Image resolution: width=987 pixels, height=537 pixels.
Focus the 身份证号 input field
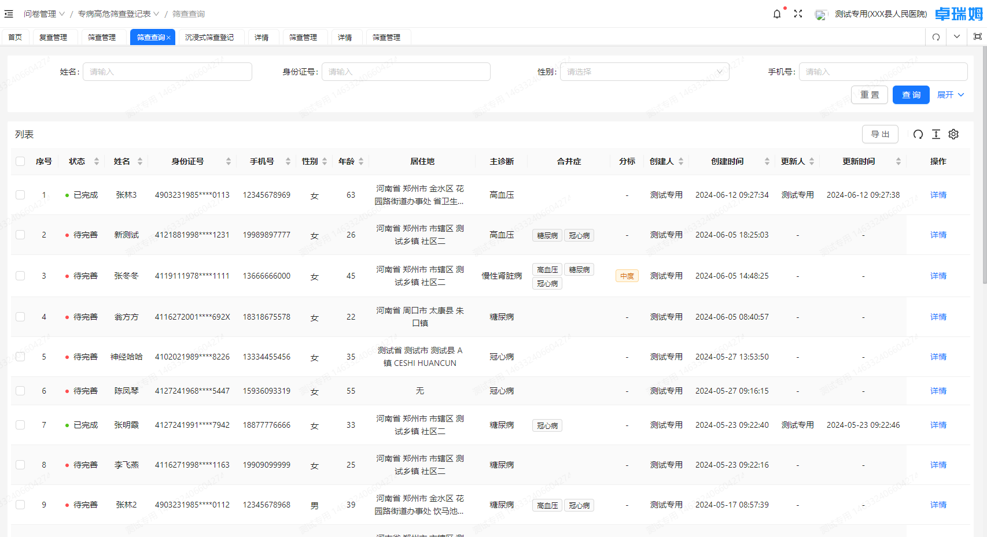406,72
